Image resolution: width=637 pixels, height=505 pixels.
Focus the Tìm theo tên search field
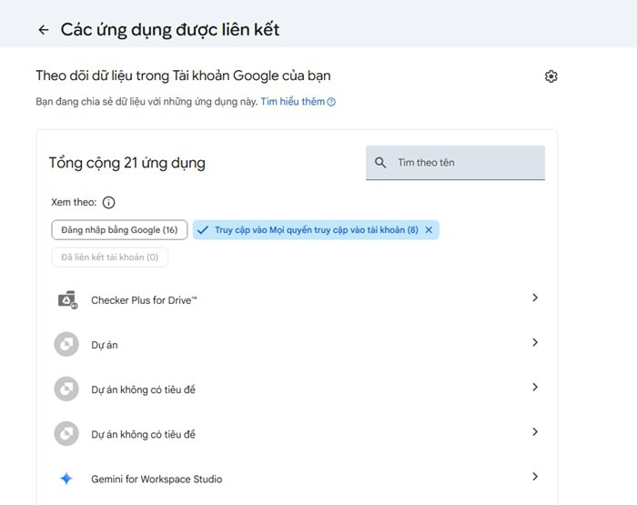pyautogui.click(x=455, y=163)
